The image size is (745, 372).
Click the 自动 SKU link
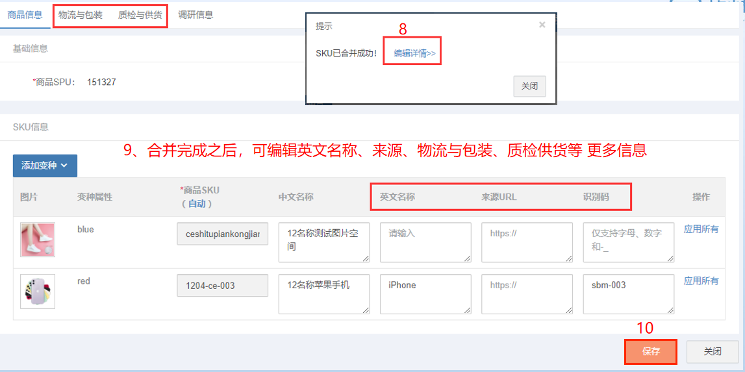(x=197, y=203)
